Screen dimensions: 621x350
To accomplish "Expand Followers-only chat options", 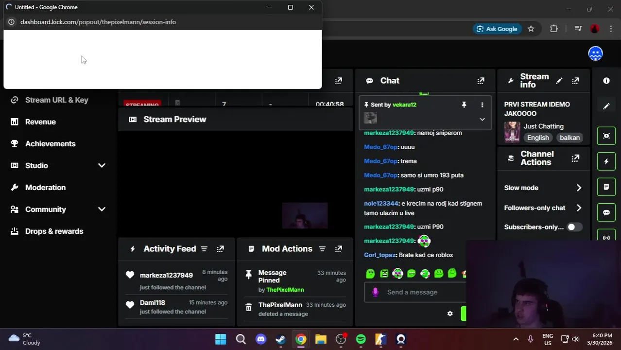I will (579, 208).
